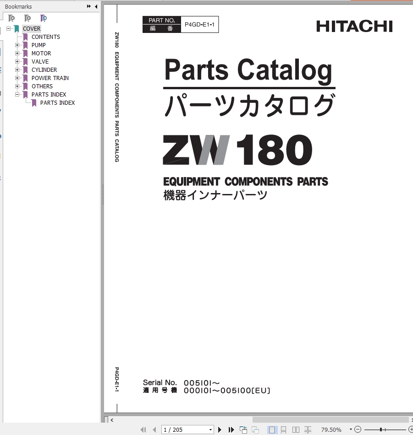Open the page number dropdown arrow
This screenshot has width=413, height=435.
tap(211, 430)
